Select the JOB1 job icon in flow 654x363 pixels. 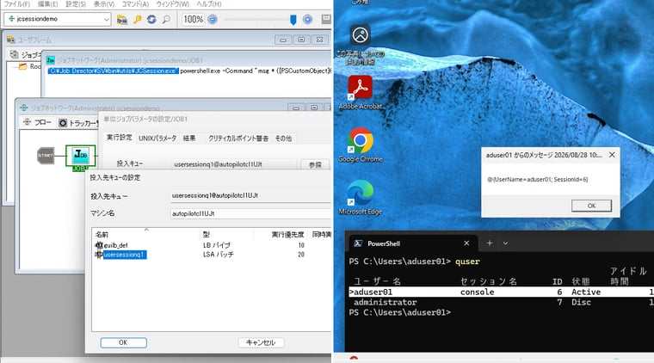(81, 156)
